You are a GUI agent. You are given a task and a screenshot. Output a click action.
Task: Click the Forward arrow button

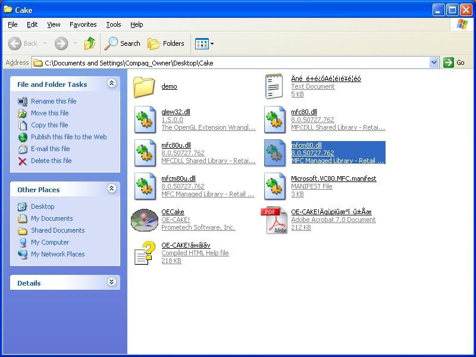pos(61,43)
